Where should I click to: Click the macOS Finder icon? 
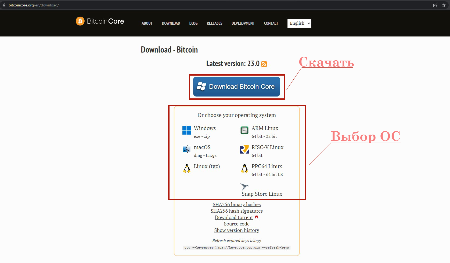[x=187, y=149]
